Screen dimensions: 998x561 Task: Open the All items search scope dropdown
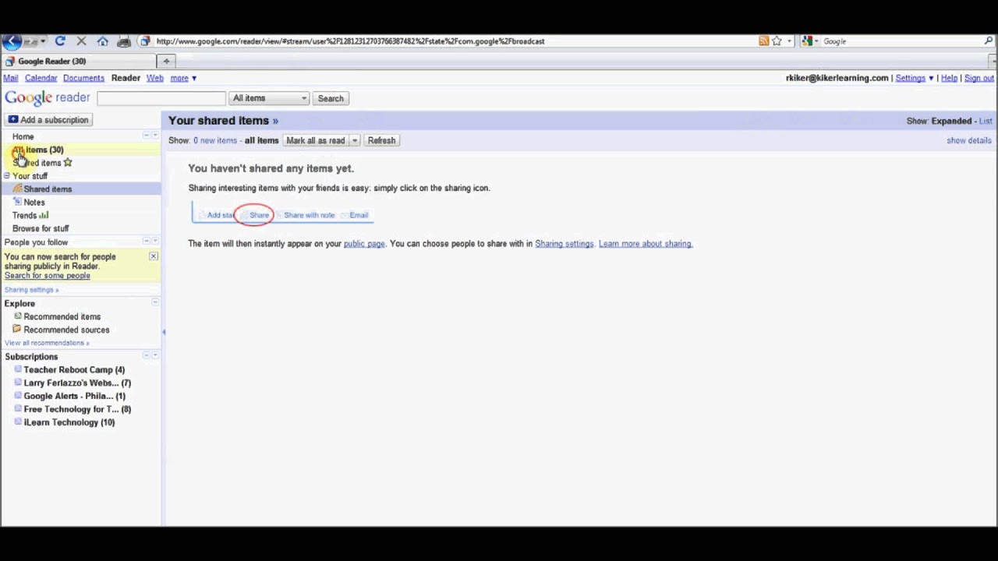pos(270,98)
